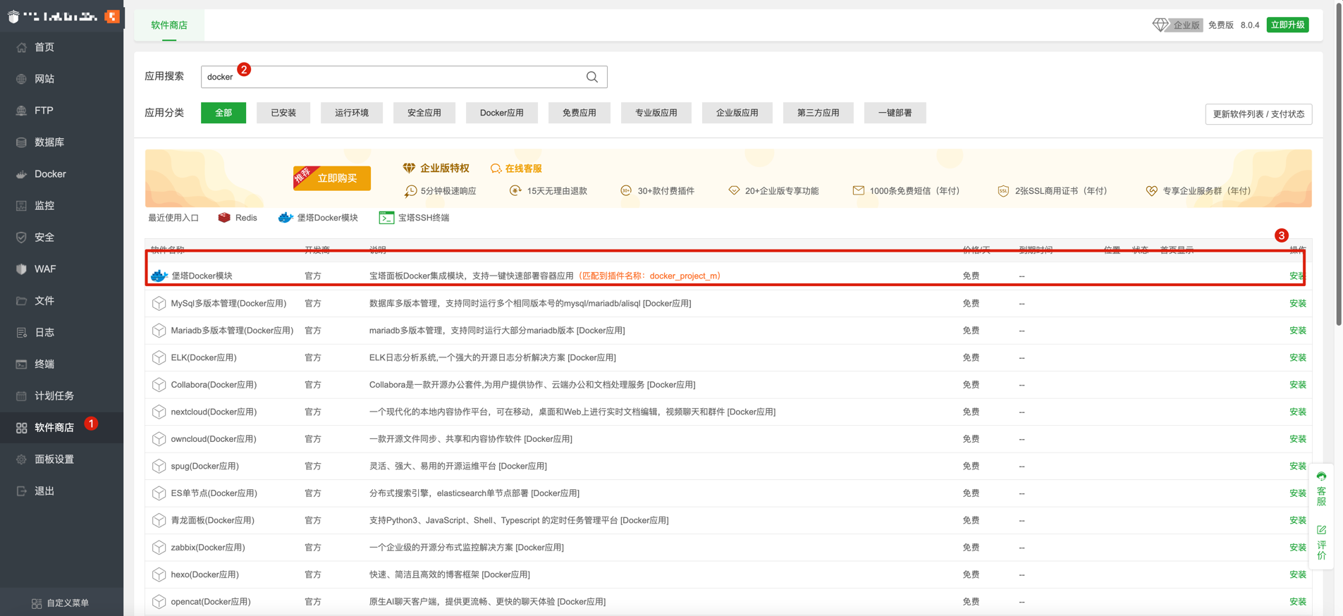
Task: Install Collabora(Docker应用)
Action: pyautogui.click(x=1298, y=385)
